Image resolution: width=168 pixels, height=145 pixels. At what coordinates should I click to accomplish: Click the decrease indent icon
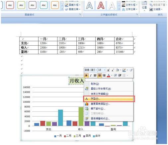tap(115, 75)
